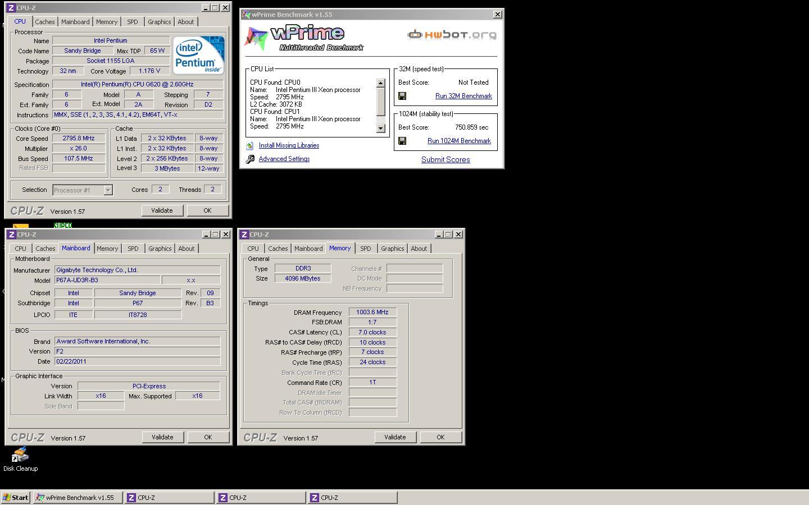Click the FSB:DRAM value 1:7
This screenshot has width=809, height=505.
click(372, 322)
